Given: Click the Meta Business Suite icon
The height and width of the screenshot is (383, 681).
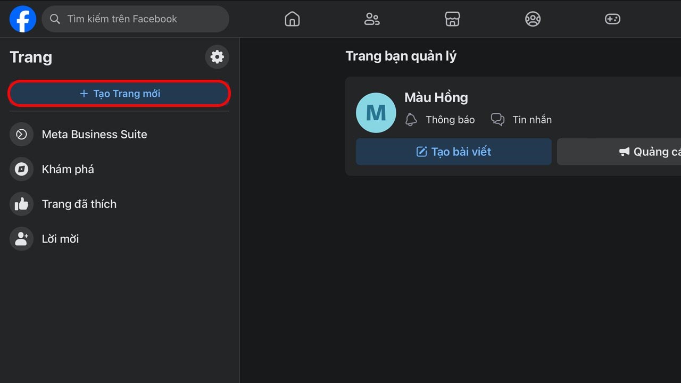Looking at the screenshot, I should tap(21, 135).
